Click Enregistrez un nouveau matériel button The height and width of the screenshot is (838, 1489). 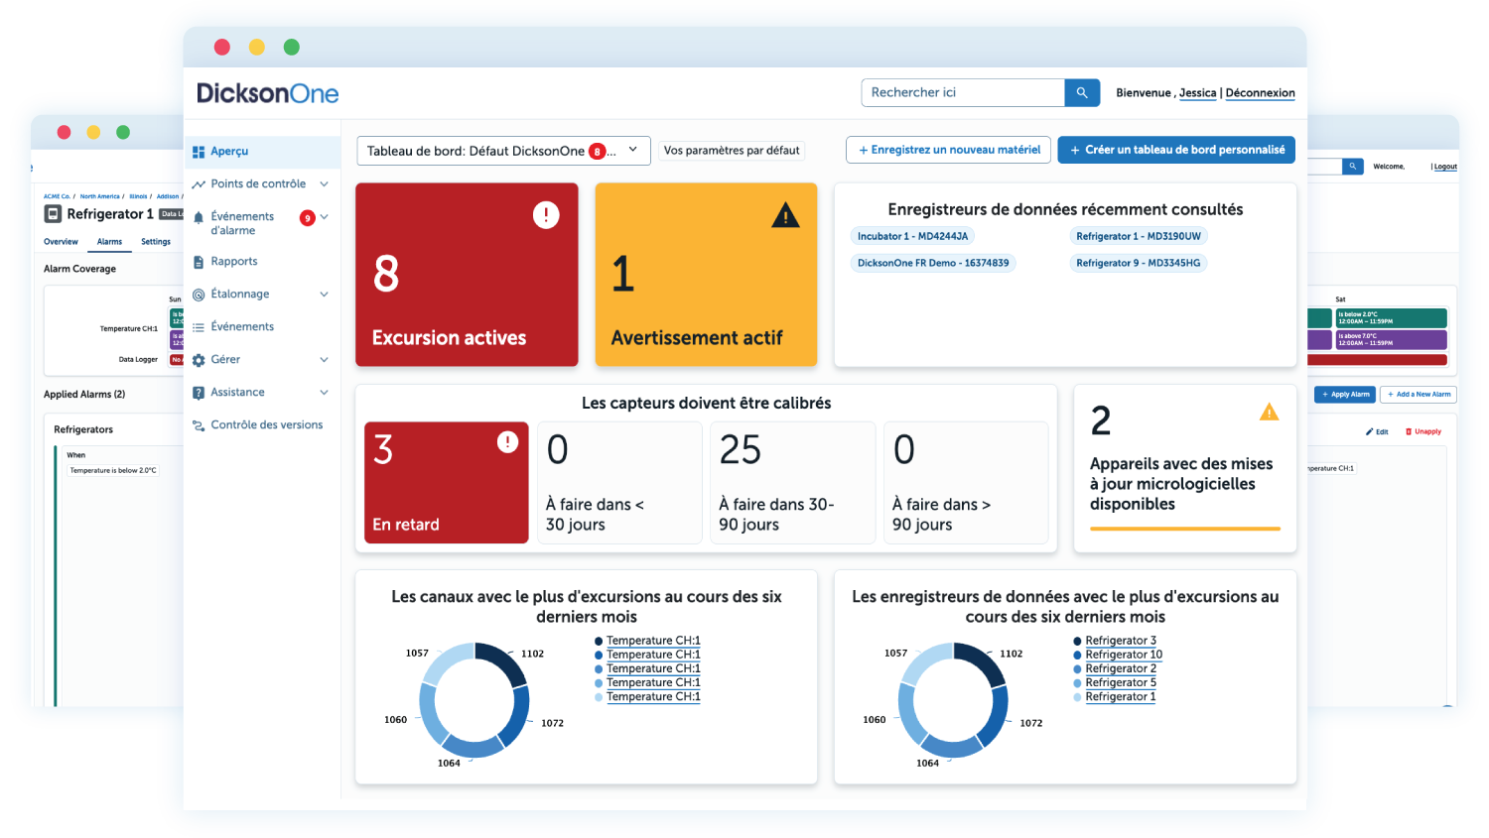(x=949, y=150)
